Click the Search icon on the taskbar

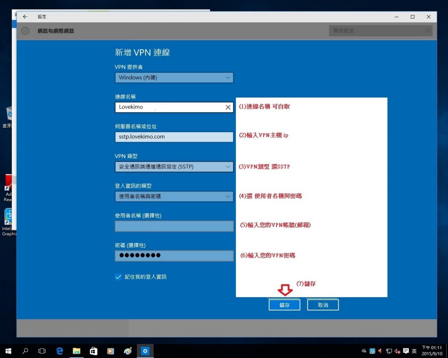[24, 351]
